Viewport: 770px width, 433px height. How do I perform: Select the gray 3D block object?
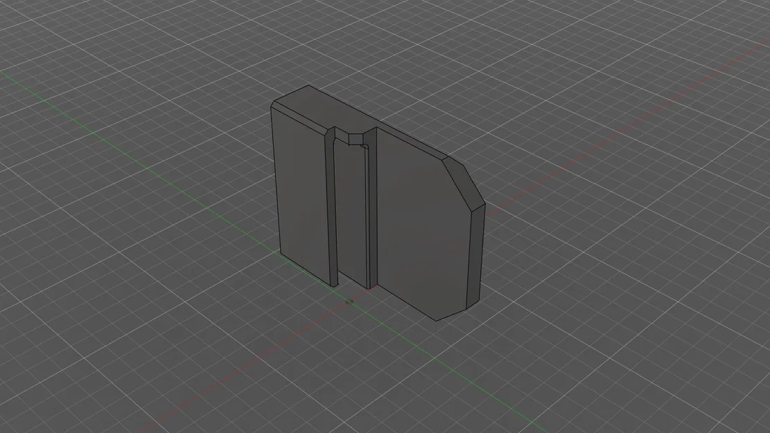pos(378,203)
